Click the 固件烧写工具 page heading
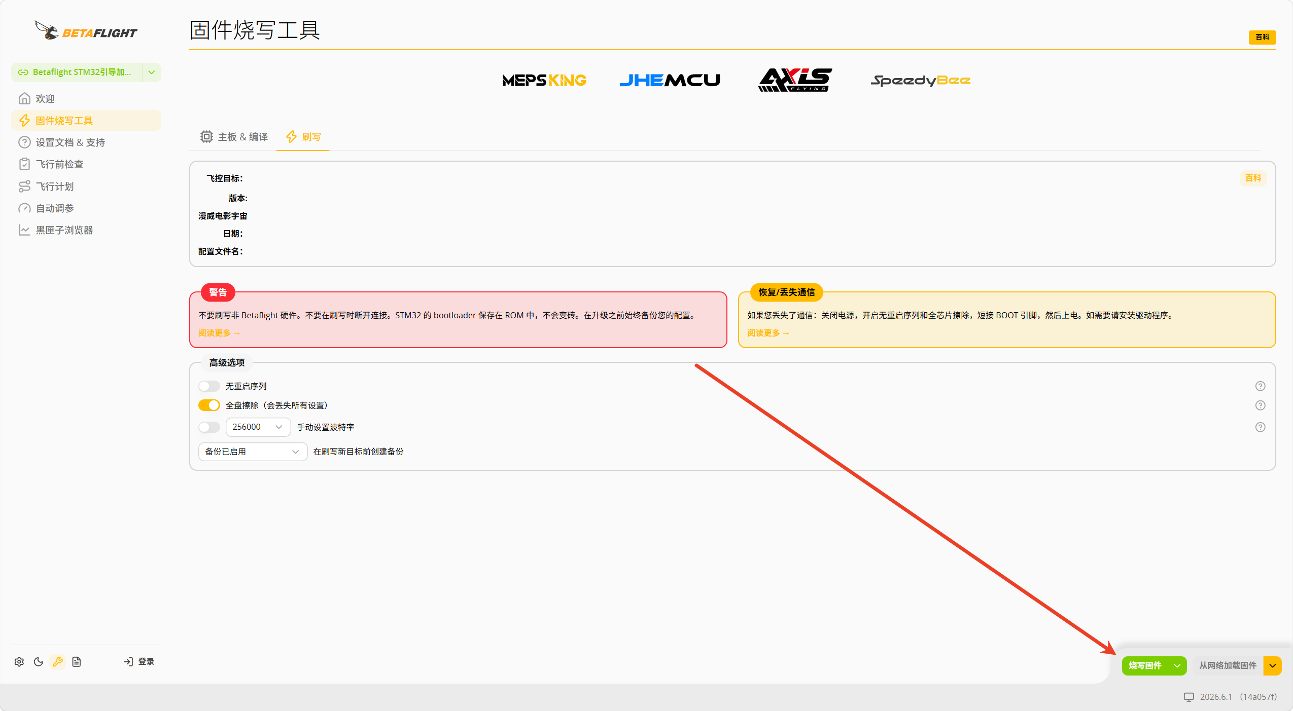The width and height of the screenshot is (1293, 711). coord(255,30)
